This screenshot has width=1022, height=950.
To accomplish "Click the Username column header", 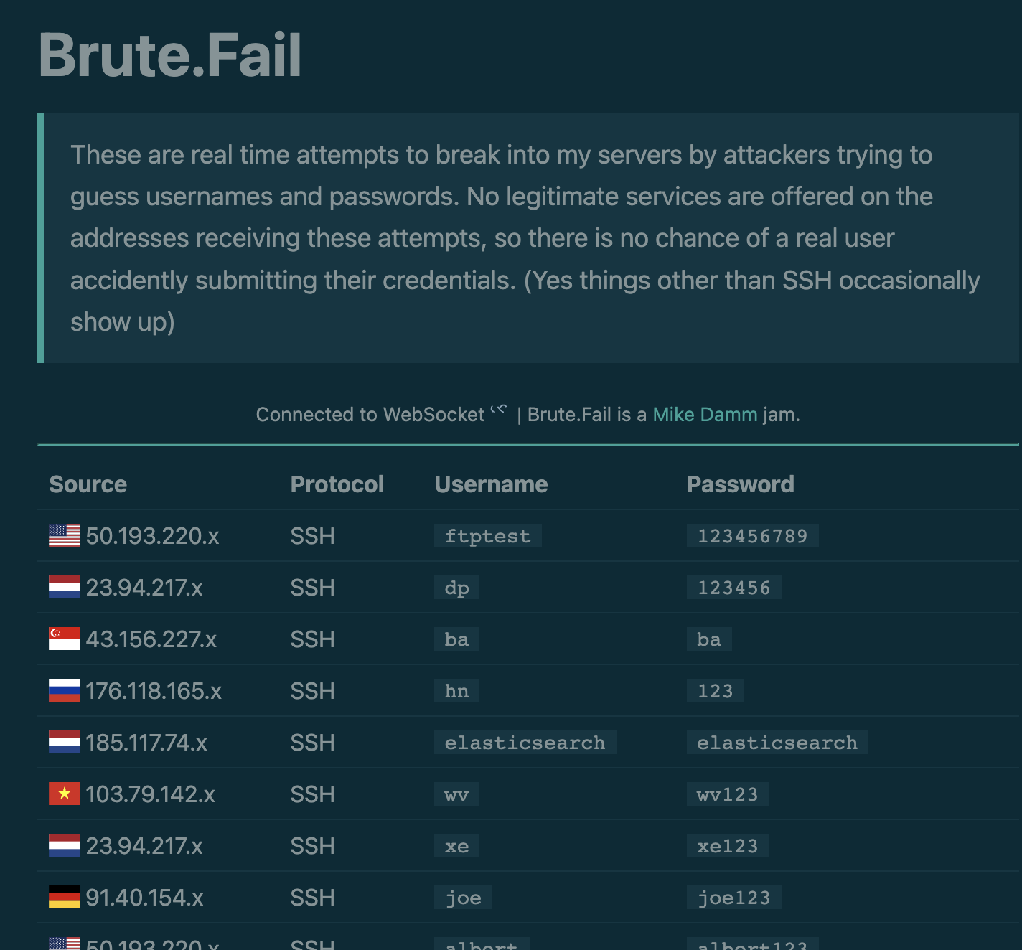I will coord(491,484).
